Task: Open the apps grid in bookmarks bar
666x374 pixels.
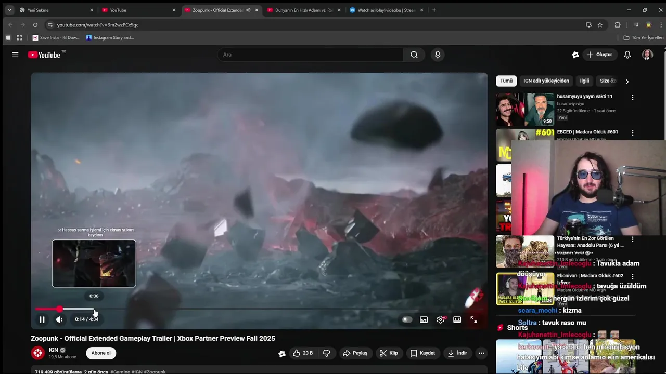Action: (x=19, y=37)
